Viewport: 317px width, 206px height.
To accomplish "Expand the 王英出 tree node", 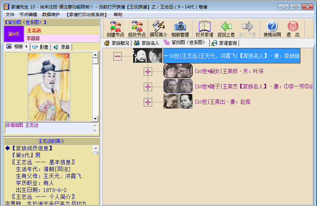I will pyautogui.click(x=148, y=102).
